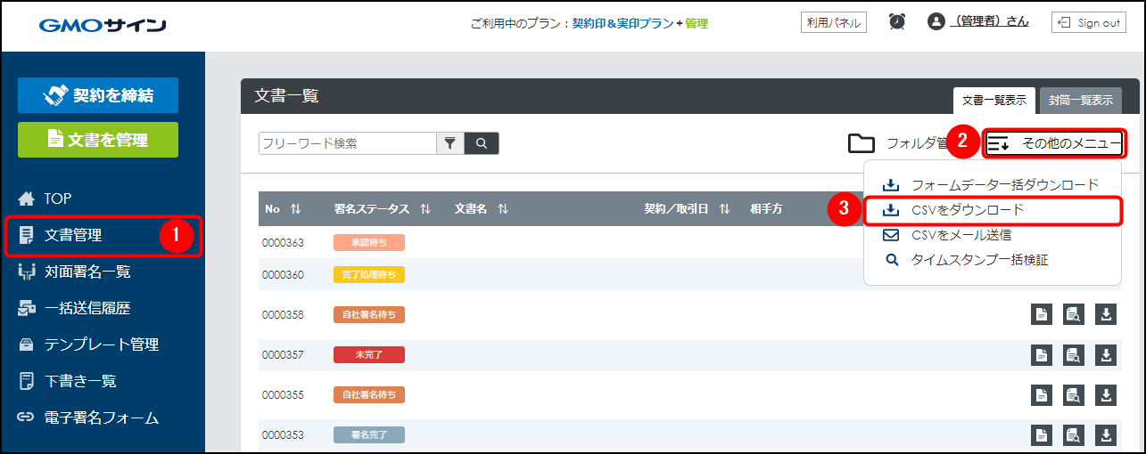Select CSVをダウンロード menu item
The width and height of the screenshot is (1146, 454).
(x=968, y=210)
